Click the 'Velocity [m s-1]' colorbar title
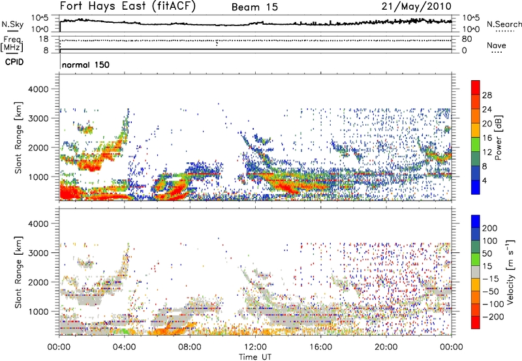Viewport: 522px width, 361px height. coord(510,272)
